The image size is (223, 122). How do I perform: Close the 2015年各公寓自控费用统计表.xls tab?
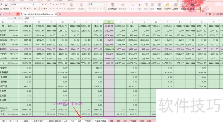click(x=56, y=14)
